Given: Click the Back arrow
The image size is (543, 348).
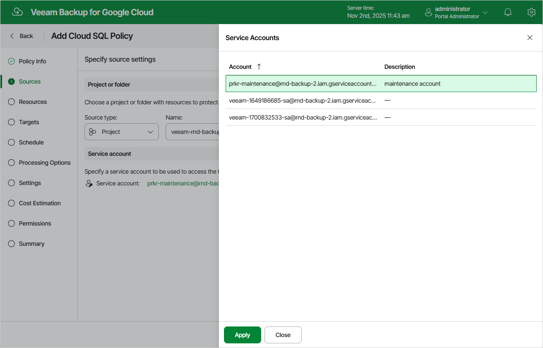Looking at the screenshot, I should pyautogui.click(x=12, y=36).
